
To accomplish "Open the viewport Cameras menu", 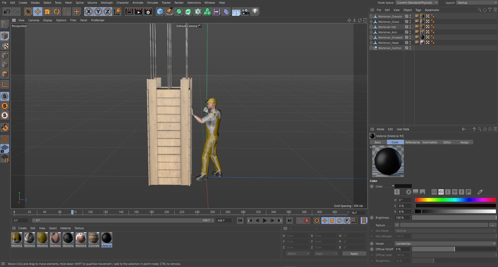I will pos(34,20).
